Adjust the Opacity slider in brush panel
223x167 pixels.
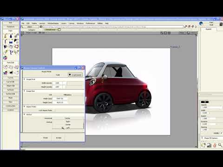click(216, 107)
